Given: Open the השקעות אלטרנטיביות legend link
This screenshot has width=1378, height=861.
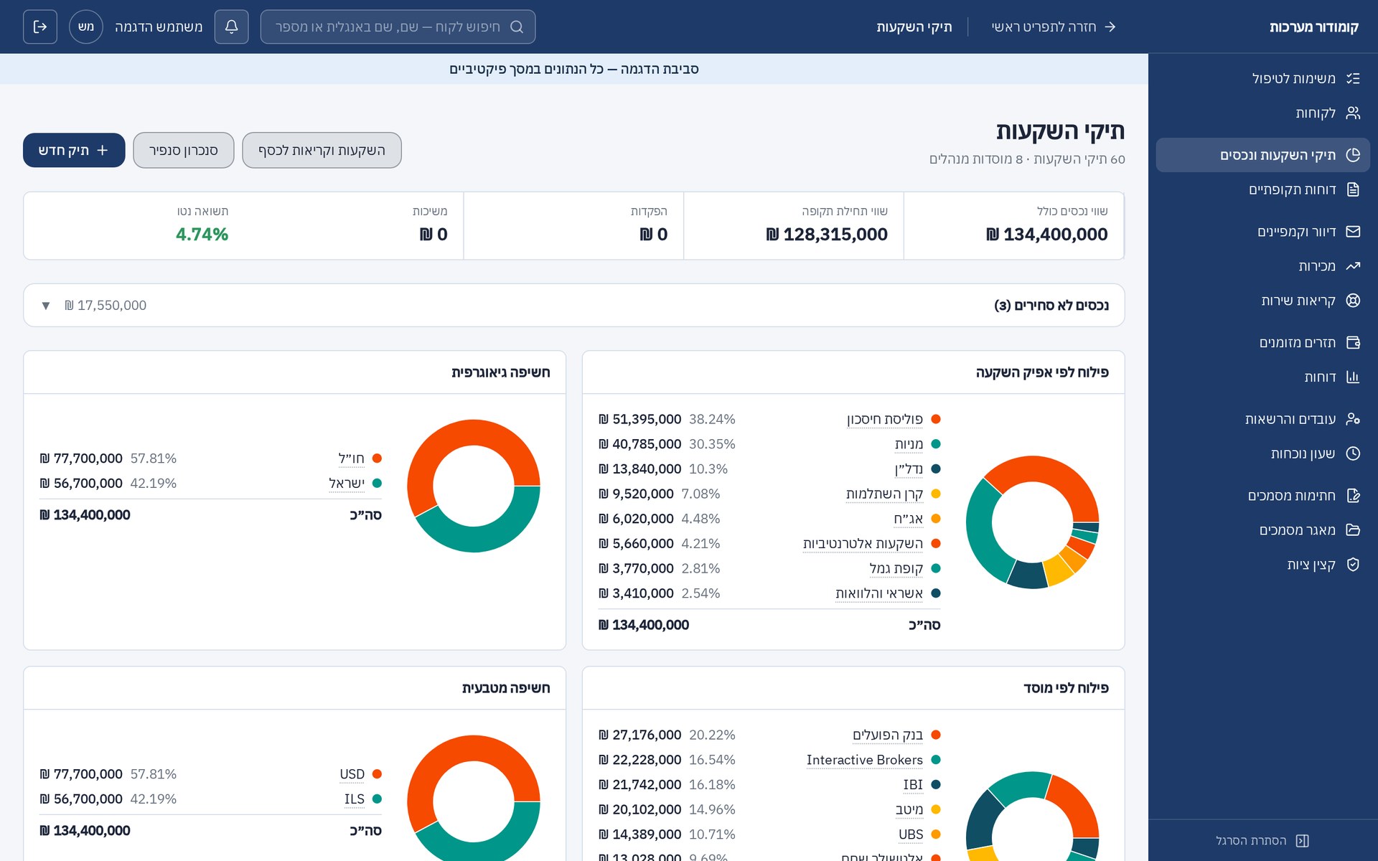Looking at the screenshot, I should coord(863,543).
